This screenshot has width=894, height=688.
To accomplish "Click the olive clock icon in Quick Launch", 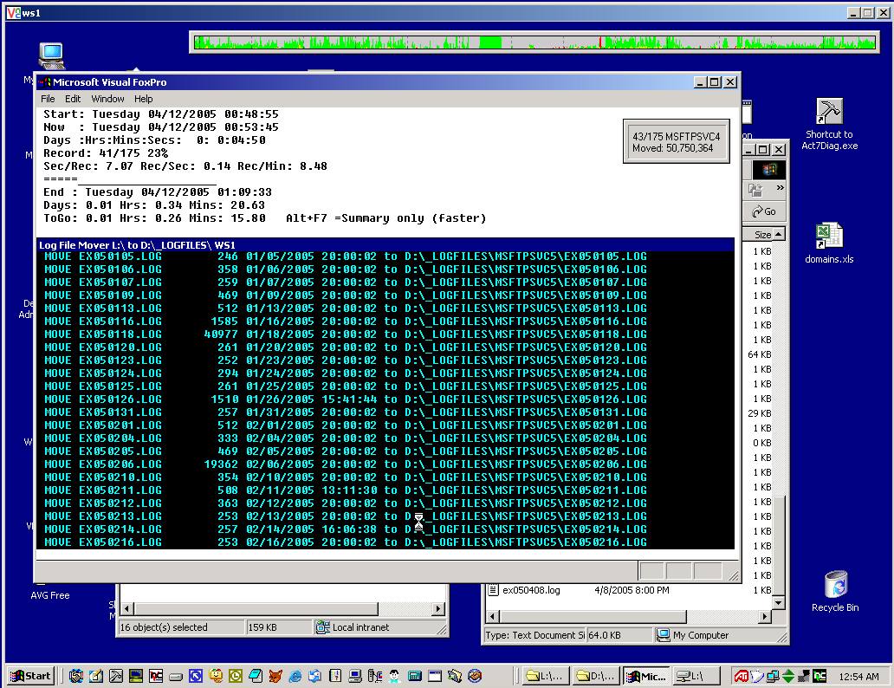I will (236, 676).
